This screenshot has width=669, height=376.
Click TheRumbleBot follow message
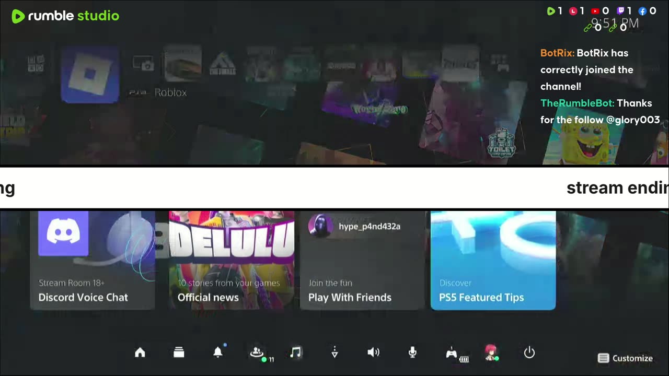(x=600, y=111)
